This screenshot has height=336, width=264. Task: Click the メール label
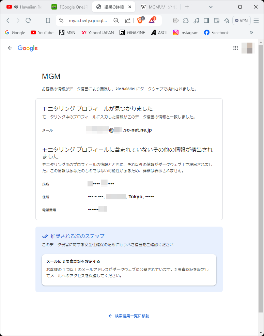(47, 130)
